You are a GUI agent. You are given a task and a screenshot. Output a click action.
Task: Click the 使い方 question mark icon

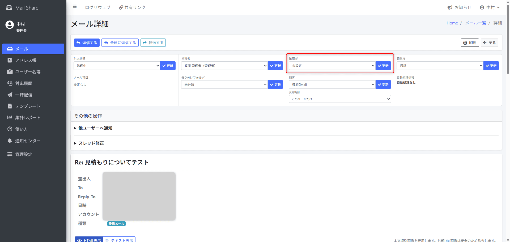[x=10, y=129]
